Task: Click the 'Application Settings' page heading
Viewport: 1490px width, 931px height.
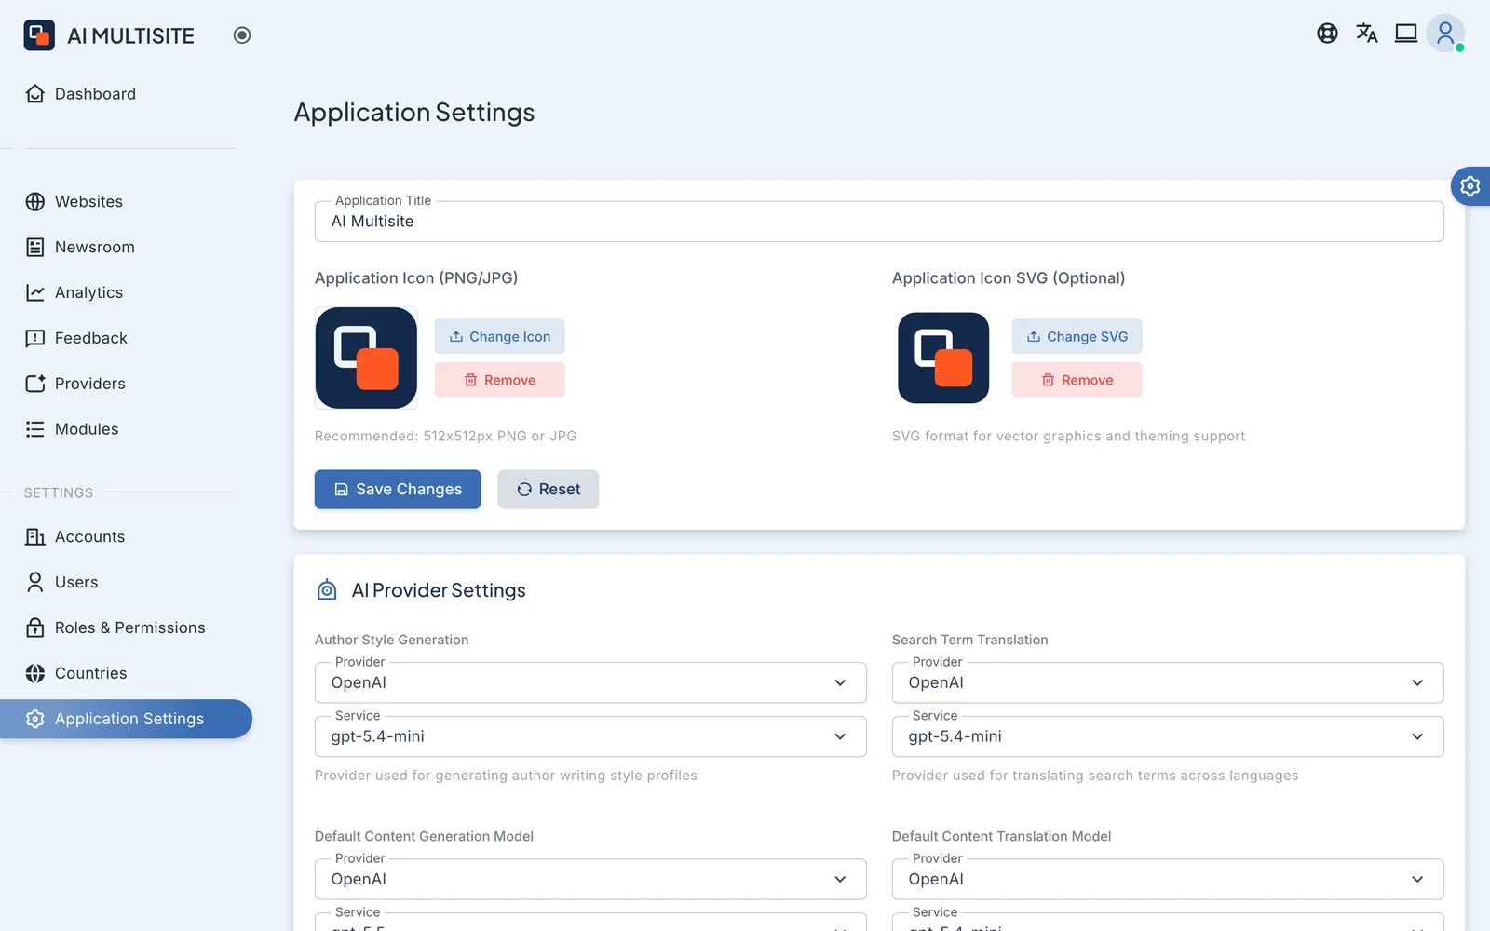Action: (414, 113)
